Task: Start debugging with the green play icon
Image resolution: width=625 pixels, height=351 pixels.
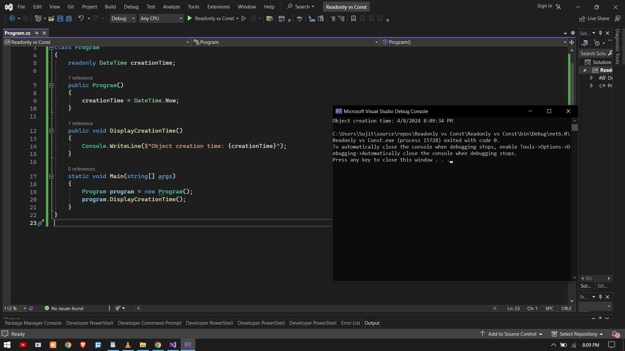Action: (190, 18)
